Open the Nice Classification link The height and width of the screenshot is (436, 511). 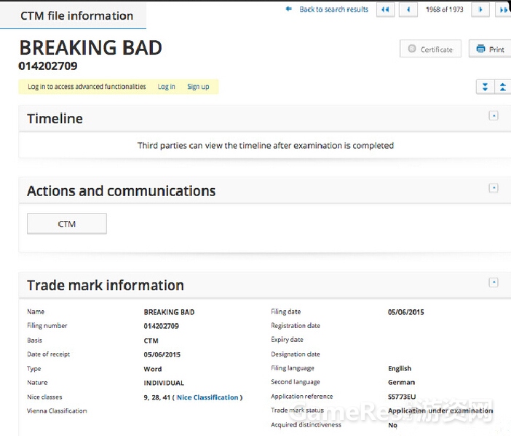pyautogui.click(x=207, y=397)
